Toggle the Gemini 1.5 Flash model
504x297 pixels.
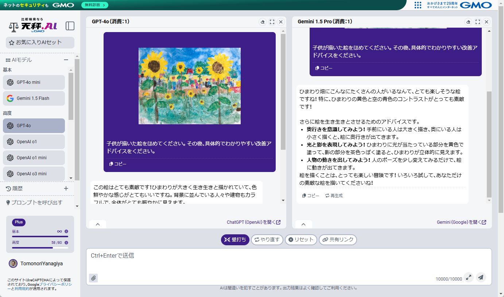pos(34,98)
